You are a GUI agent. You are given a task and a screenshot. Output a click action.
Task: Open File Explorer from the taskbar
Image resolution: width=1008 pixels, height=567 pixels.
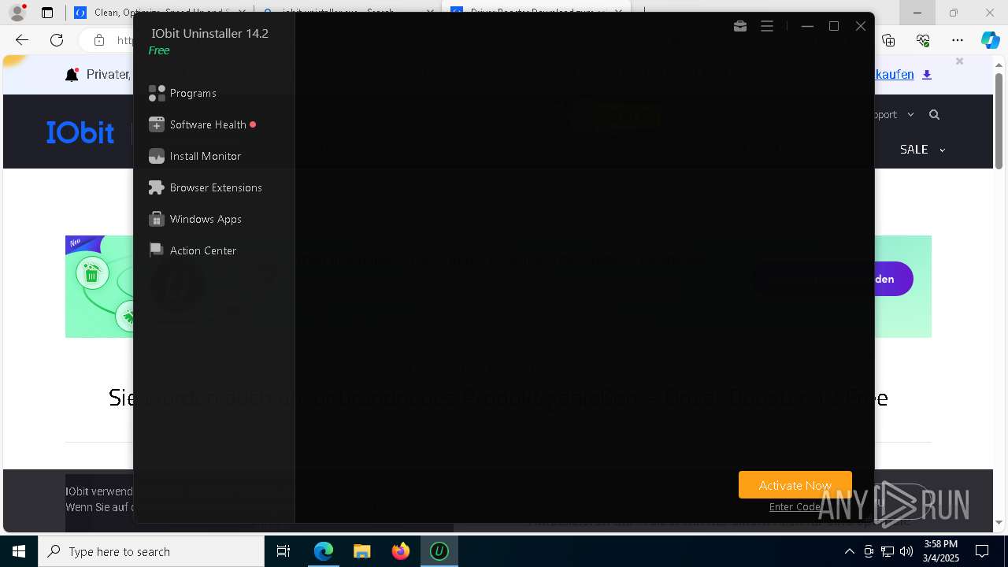(x=361, y=551)
